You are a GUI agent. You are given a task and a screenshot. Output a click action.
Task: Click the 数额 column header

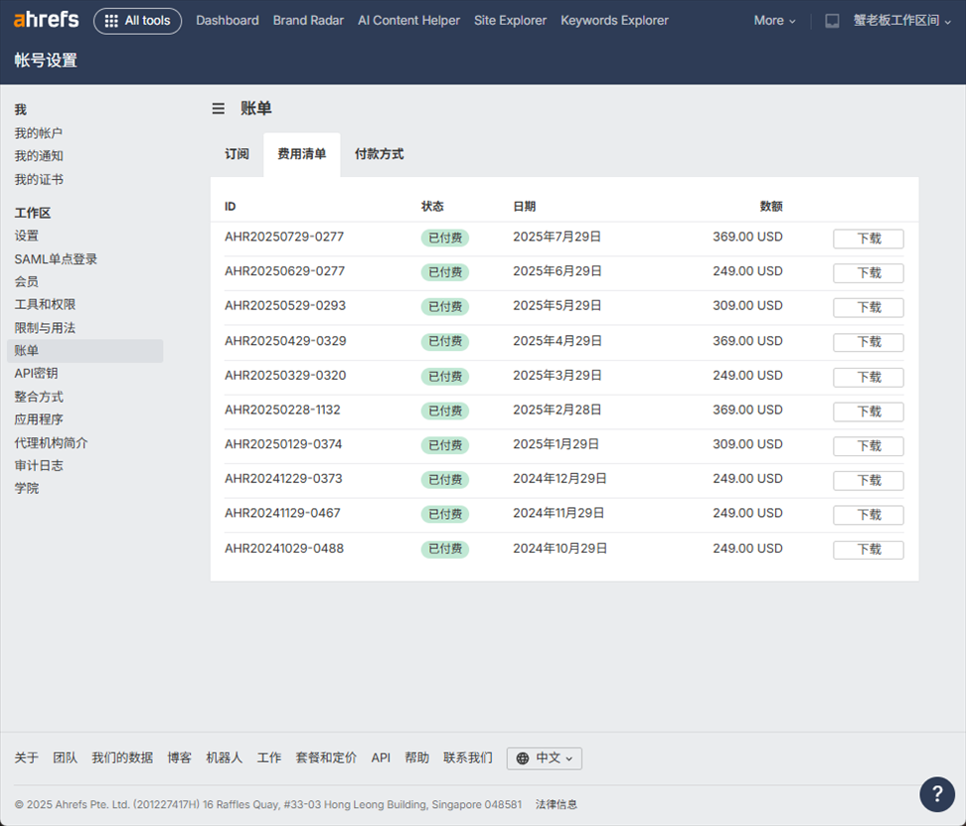point(770,207)
